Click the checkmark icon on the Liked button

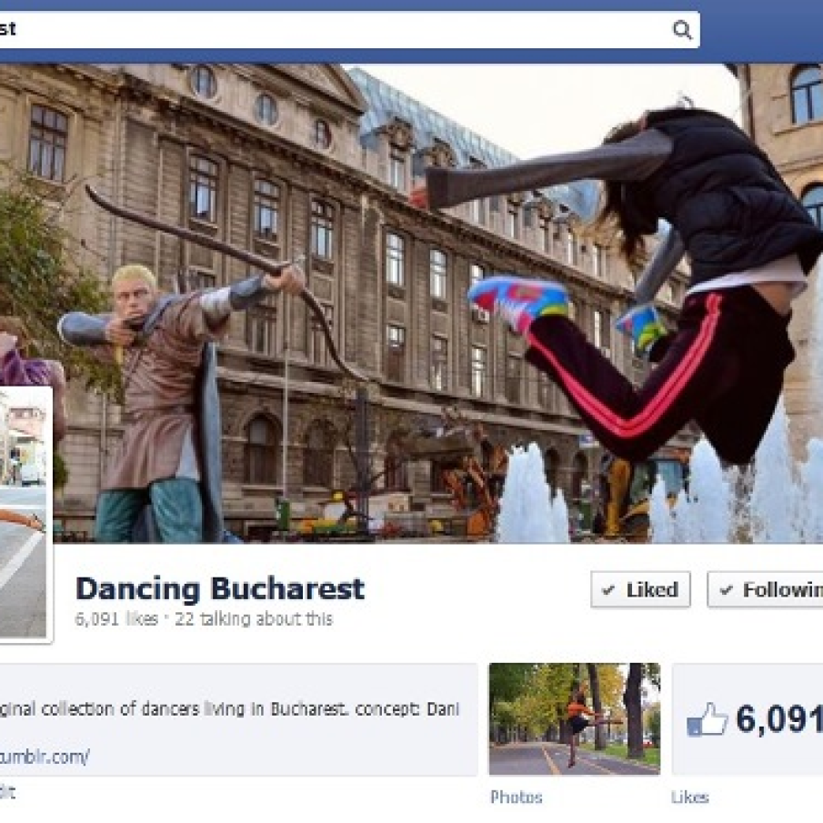(608, 590)
